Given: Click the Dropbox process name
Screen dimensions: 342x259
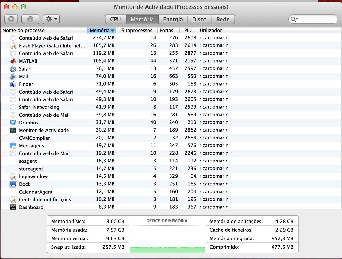Looking at the screenshot, I should 29,123.
